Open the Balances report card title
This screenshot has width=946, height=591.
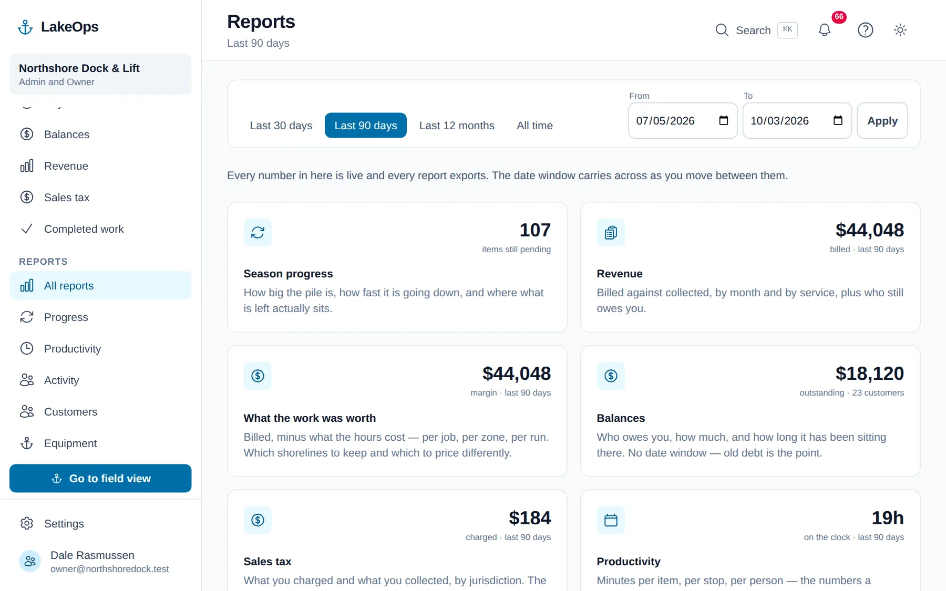click(621, 418)
